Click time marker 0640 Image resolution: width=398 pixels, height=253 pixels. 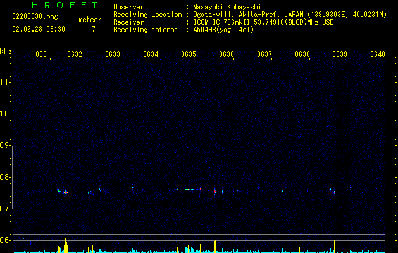(378, 54)
